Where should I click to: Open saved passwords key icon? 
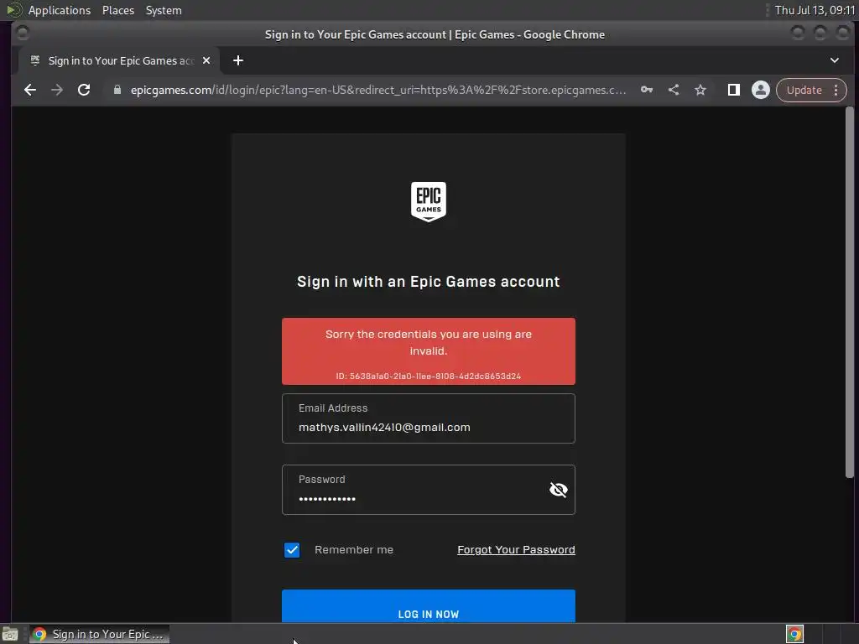pos(647,90)
